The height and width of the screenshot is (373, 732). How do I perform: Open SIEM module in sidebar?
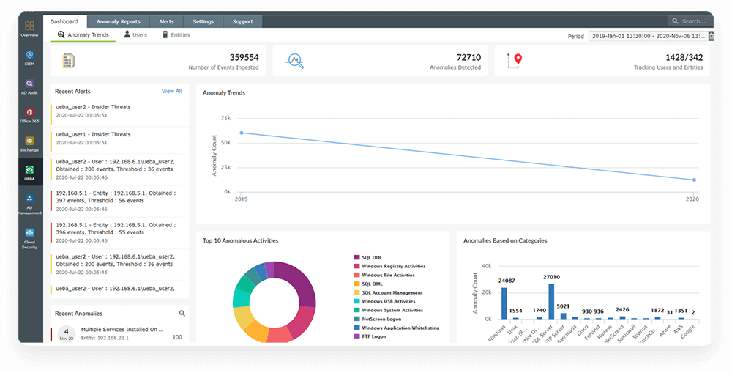[x=29, y=57]
